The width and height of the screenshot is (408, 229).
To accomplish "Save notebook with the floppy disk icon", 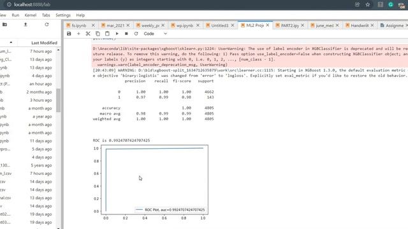I will [69, 34].
